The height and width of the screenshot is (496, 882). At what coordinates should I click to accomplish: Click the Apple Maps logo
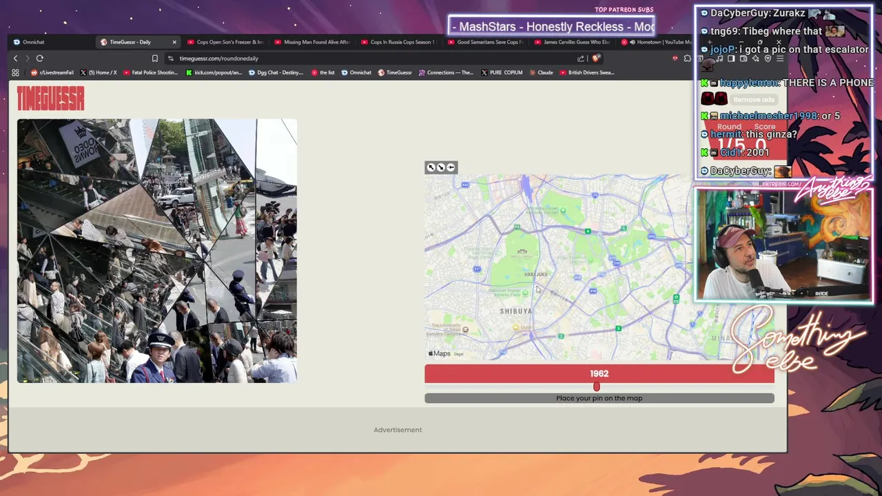tap(440, 353)
